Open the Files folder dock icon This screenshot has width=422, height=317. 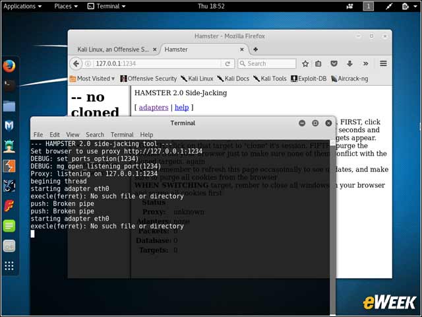[9, 106]
